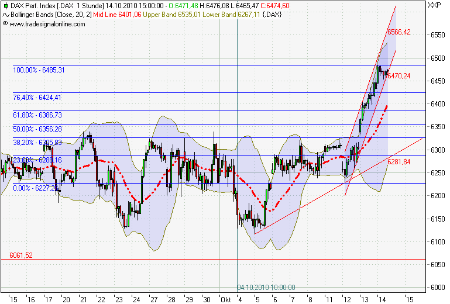450x304 pixels.
Task: Select the 100,00% - 6485,31 Fibonacci label
Action: tap(39, 70)
